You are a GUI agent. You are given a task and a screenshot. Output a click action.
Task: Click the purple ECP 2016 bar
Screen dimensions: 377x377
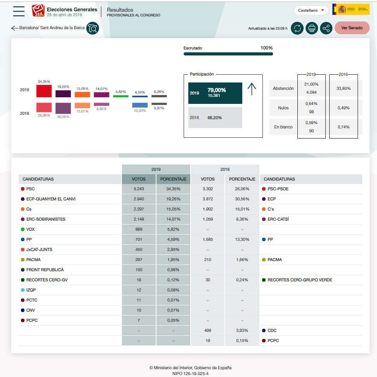click(63, 108)
